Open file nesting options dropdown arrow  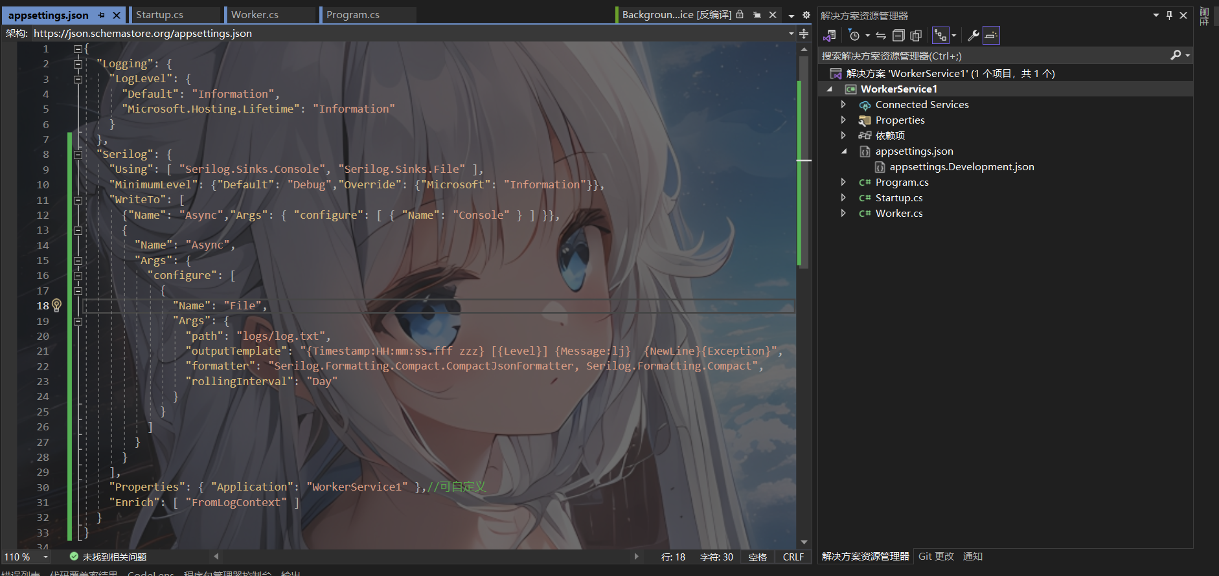pos(953,36)
